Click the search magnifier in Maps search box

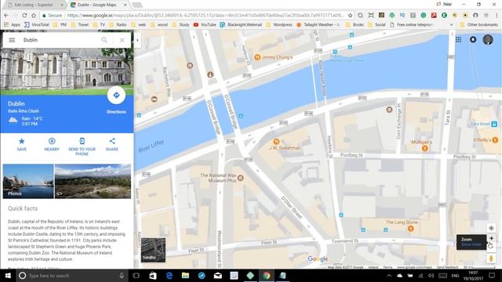coord(104,40)
